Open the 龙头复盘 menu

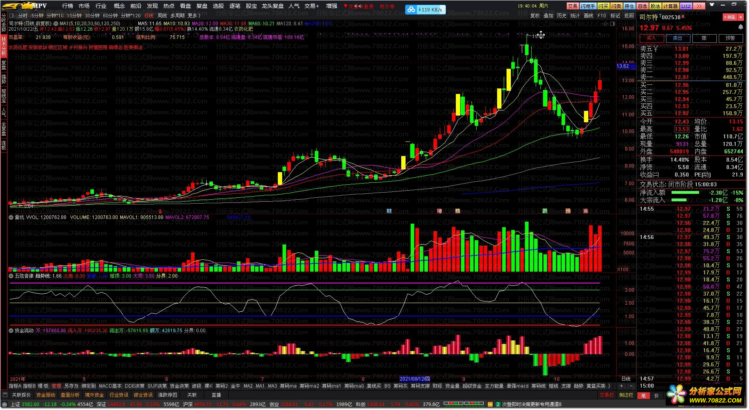[272, 6]
